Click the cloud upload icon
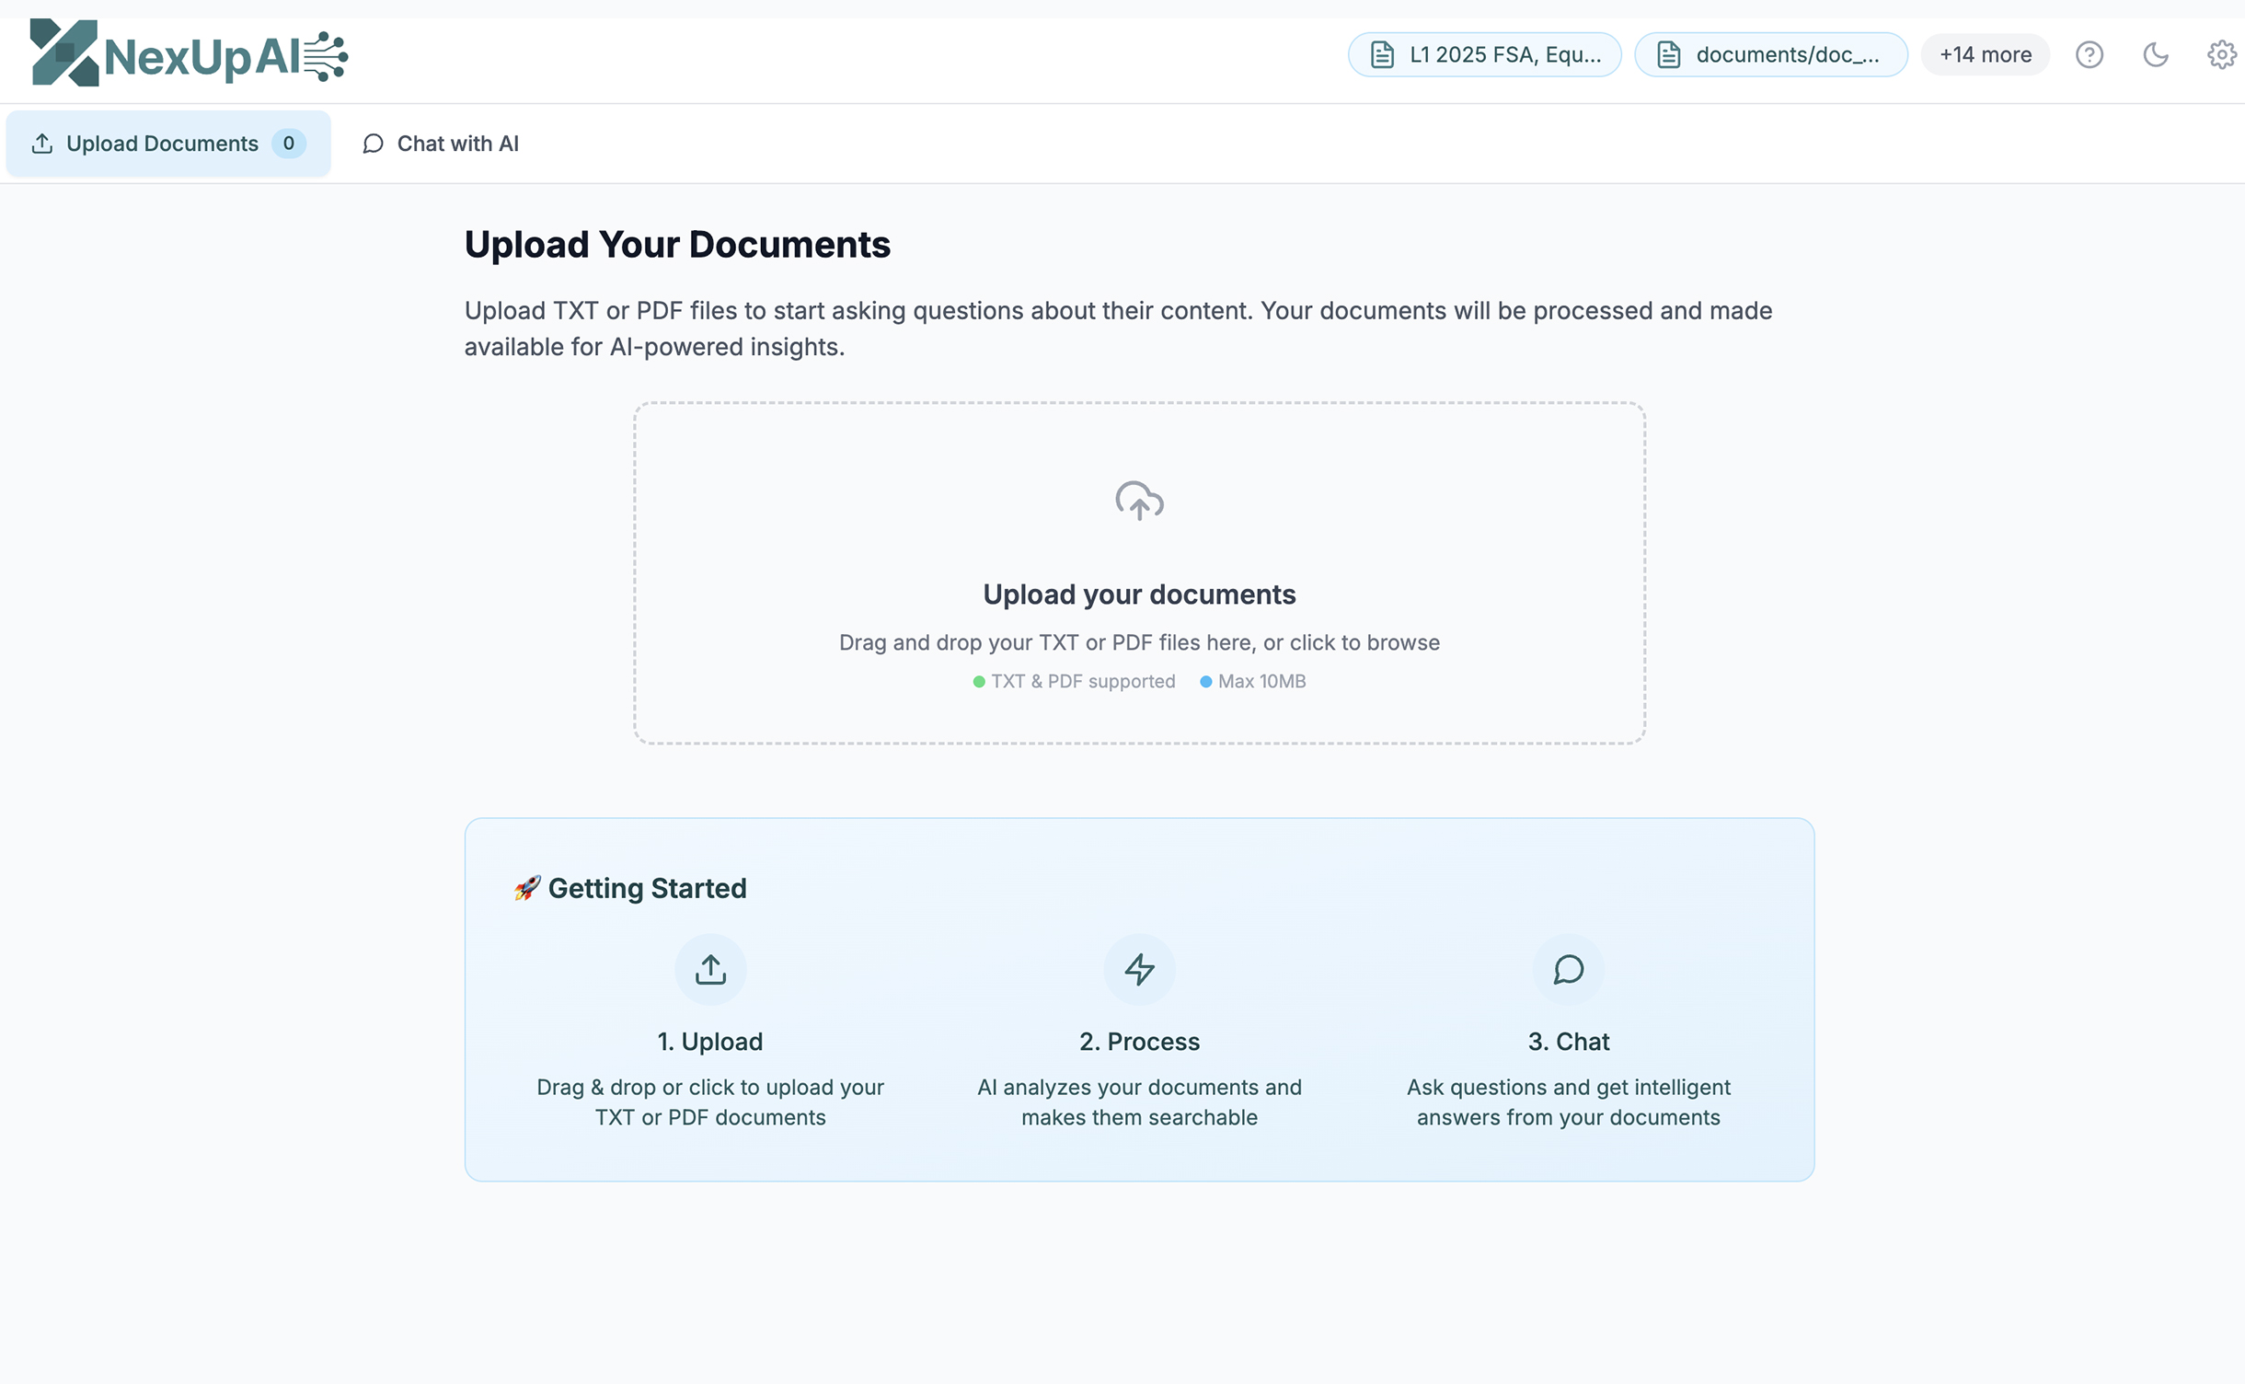The height and width of the screenshot is (1384, 2245). (1139, 502)
